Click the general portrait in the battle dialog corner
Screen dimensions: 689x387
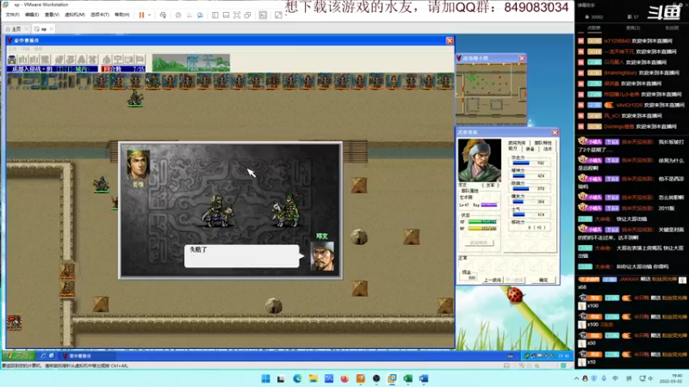pyautogui.click(x=138, y=165)
